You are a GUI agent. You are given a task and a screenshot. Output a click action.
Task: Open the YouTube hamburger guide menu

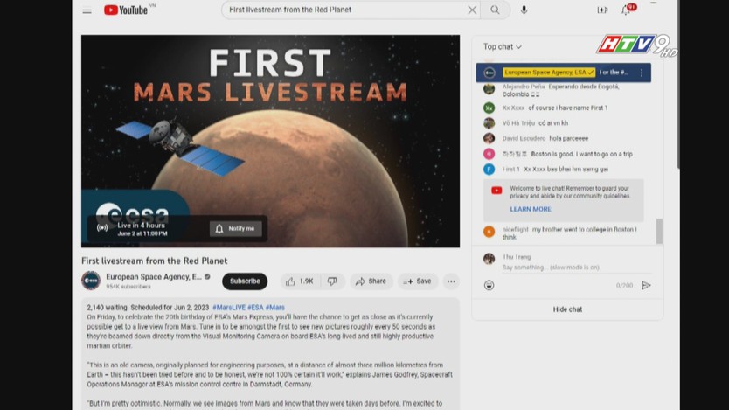(x=87, y=10)
